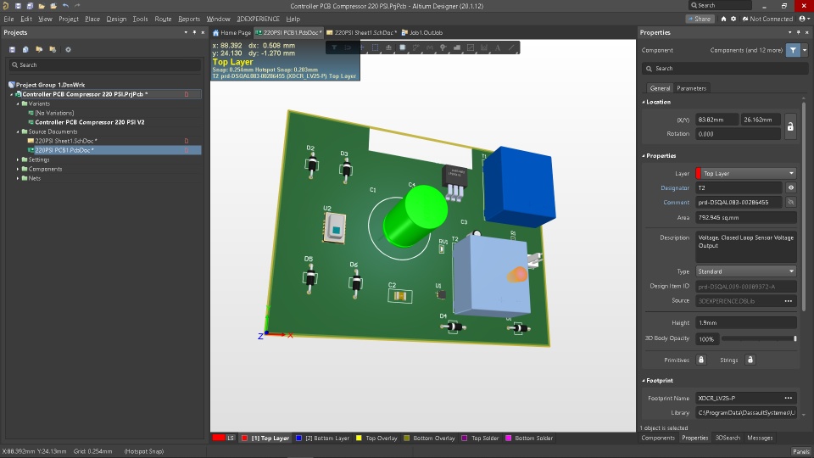Expand the Nets folder in tree

point(18,179)
